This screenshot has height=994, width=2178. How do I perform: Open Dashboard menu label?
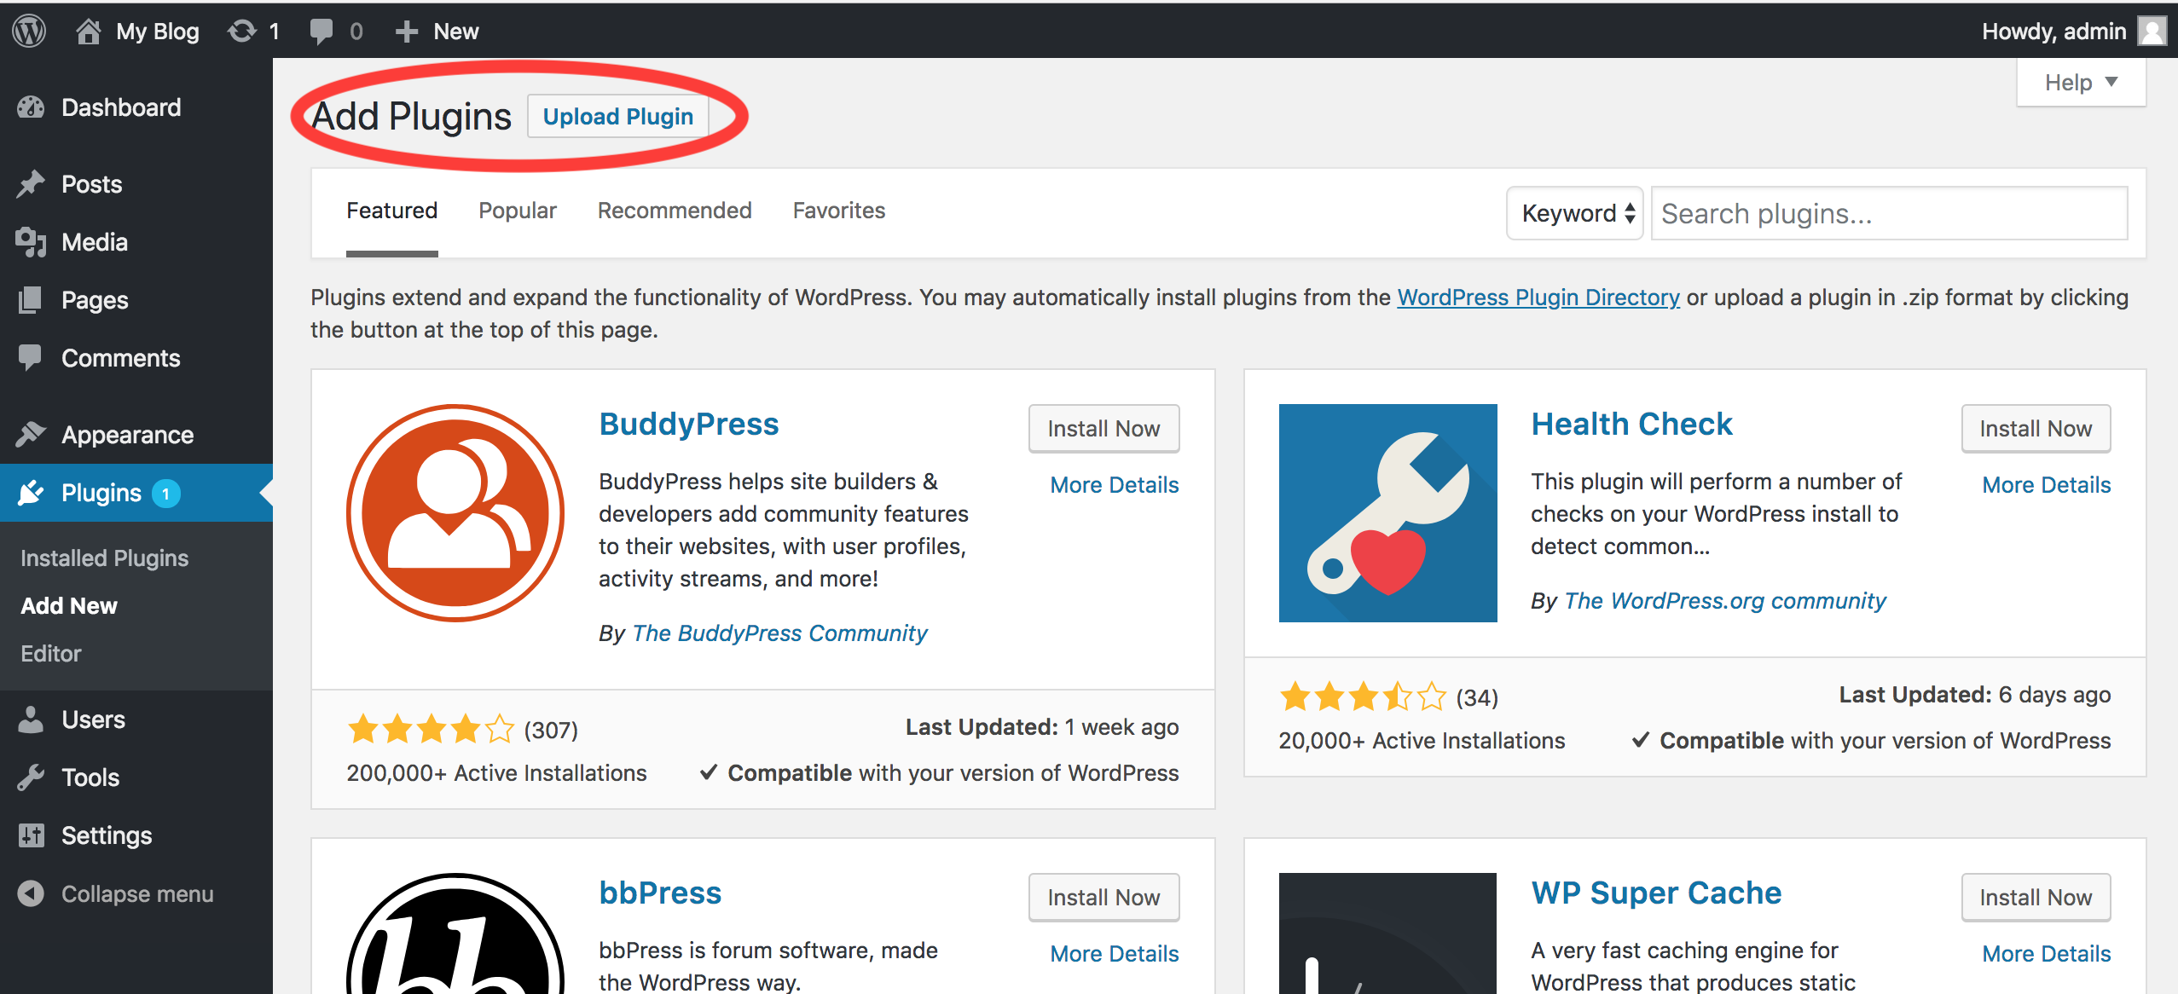pyautogui.click(x=121, y=107)
